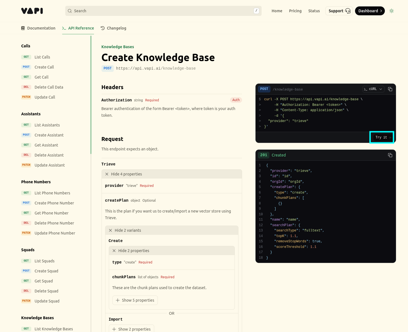
Task: Open the Dashboard button
Action: 370,11
